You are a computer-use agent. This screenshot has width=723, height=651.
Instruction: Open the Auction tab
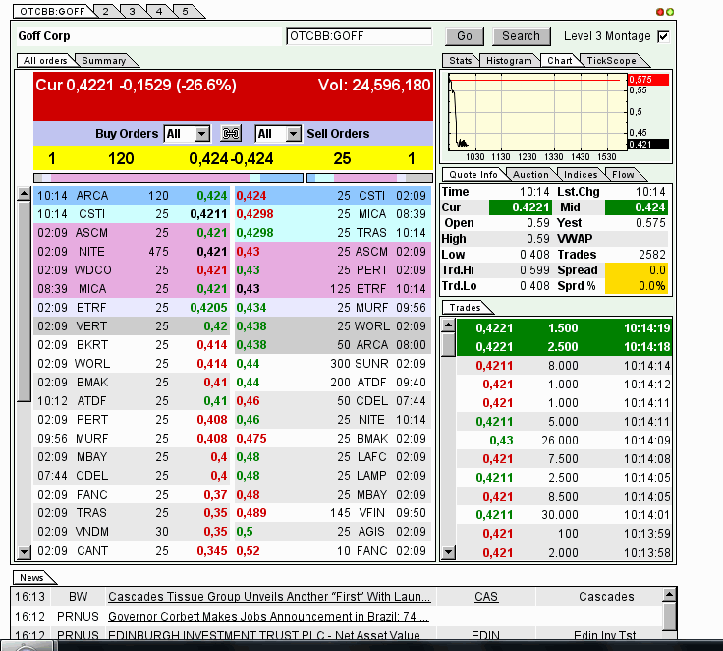(x=530, y=174)
